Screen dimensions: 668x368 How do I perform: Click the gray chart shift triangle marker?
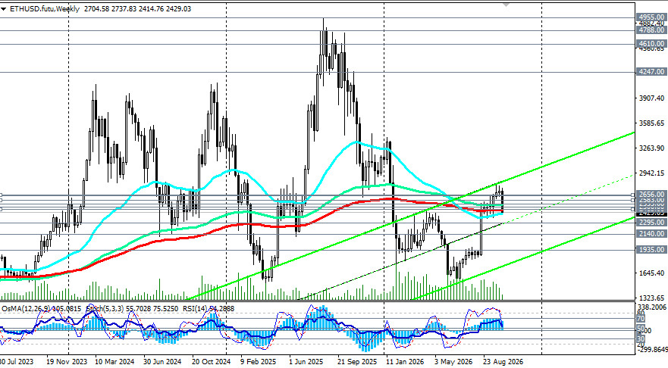tap(506, 5)
